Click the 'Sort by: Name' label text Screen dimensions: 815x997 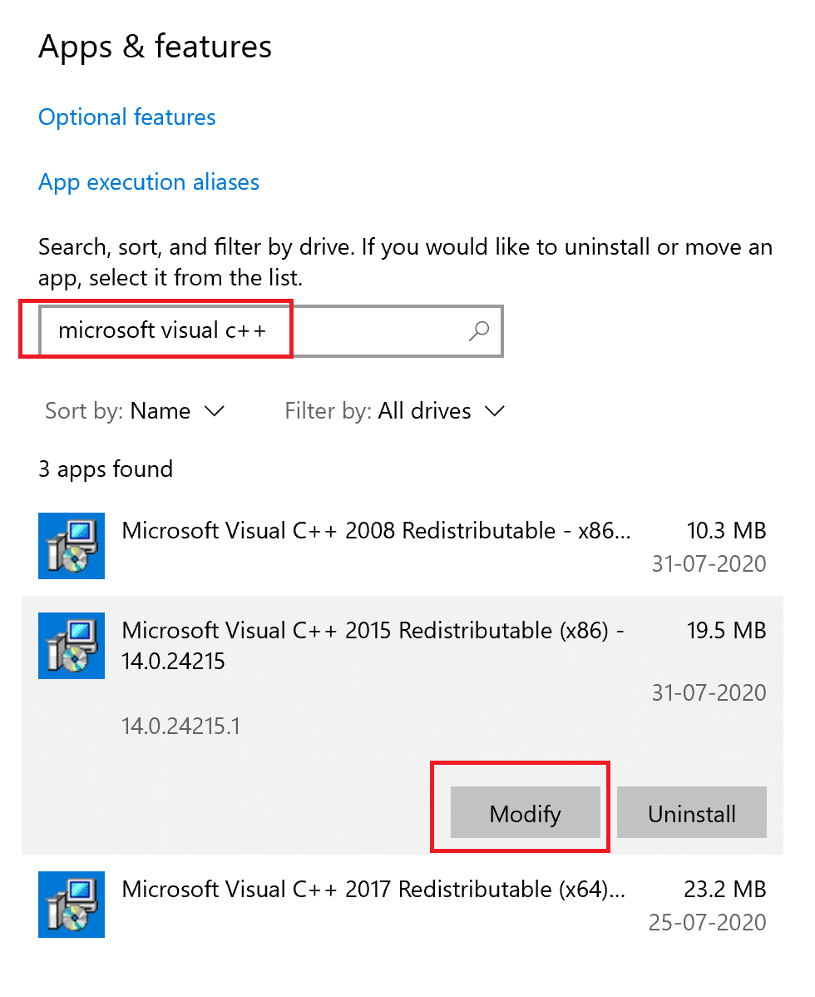pyautogui.click(x=117, y=411)
